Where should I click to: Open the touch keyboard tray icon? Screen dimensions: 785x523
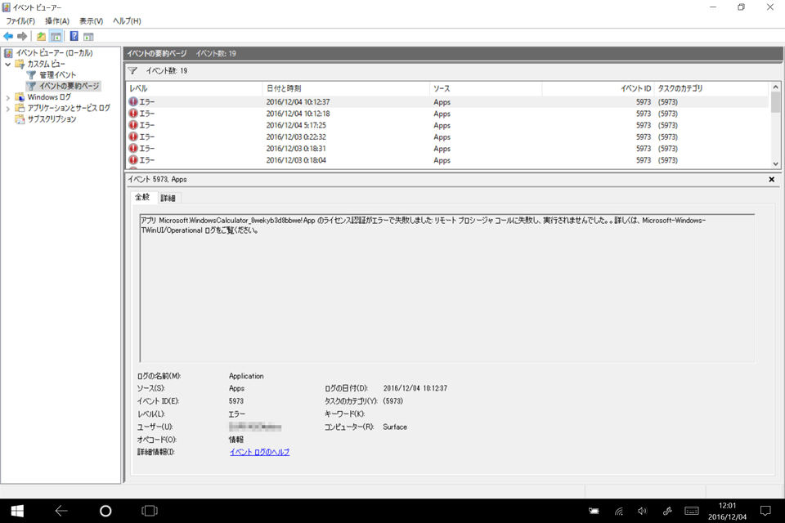tap(692, 511)
